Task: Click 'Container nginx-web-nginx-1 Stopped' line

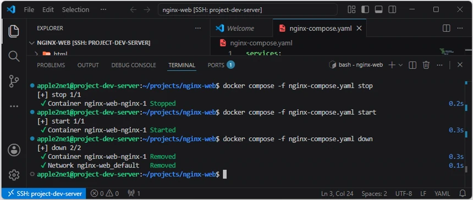Action: tap(108, 104)
